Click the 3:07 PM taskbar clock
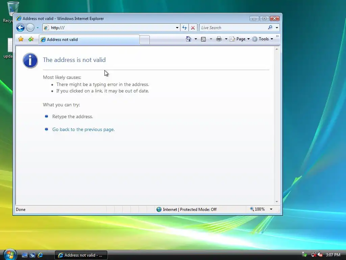 333,255
